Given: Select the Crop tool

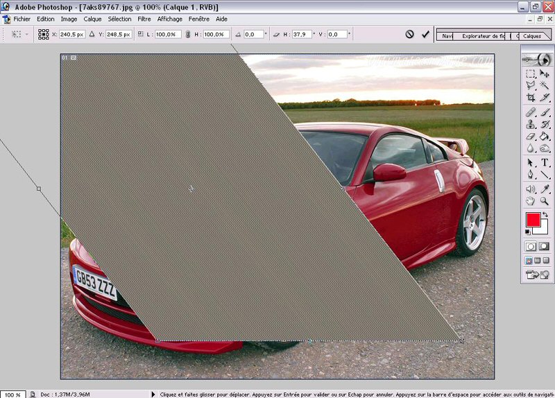Looking at the screenshot, I should pos(531,98).
